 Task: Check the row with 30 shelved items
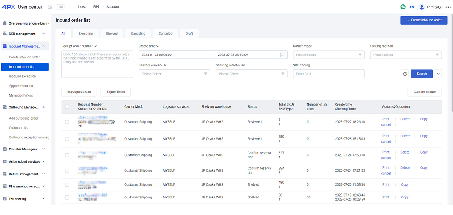tap(67, 197)
